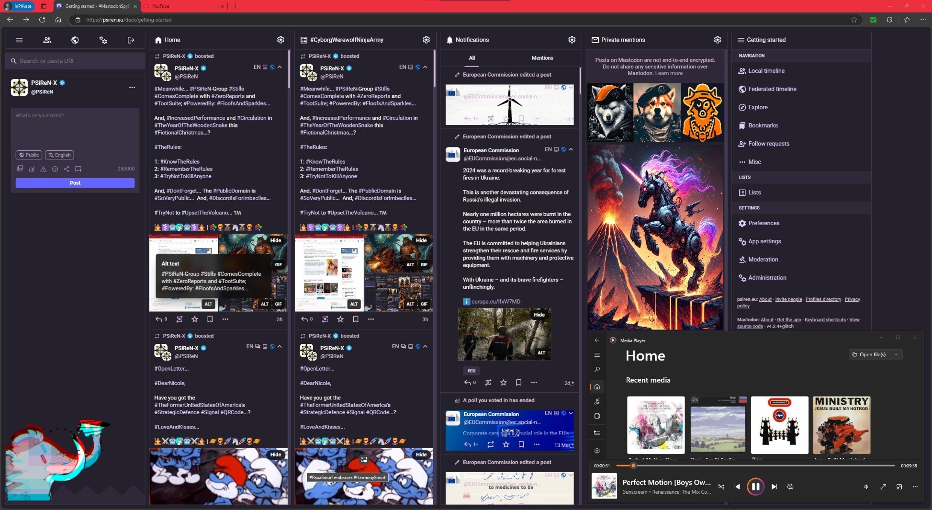The height and width of the screenshot is (510, 932).
Task: Open Home column settings gear
Action: click(x=281, y=40)
